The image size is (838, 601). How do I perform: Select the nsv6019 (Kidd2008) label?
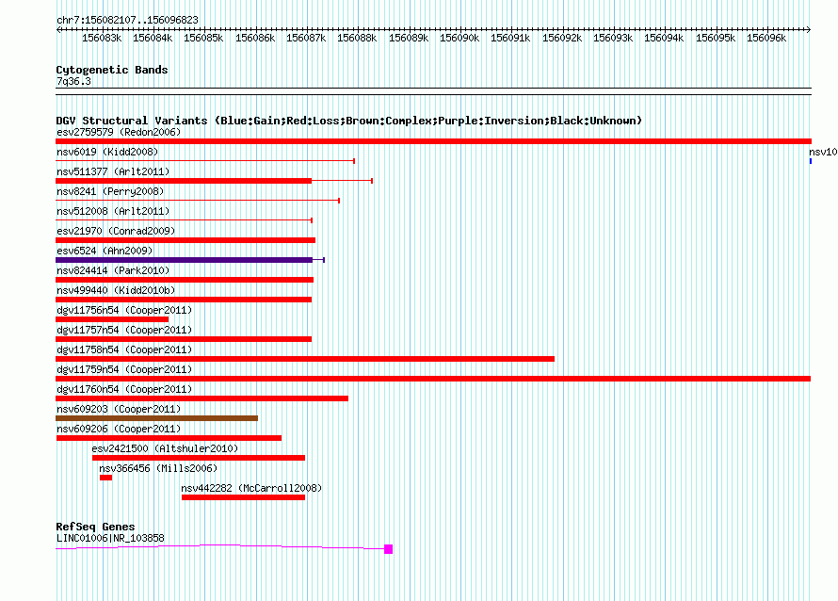(x=107, y=152)
